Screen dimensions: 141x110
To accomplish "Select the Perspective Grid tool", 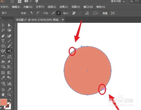I will [x=9, y=67].
